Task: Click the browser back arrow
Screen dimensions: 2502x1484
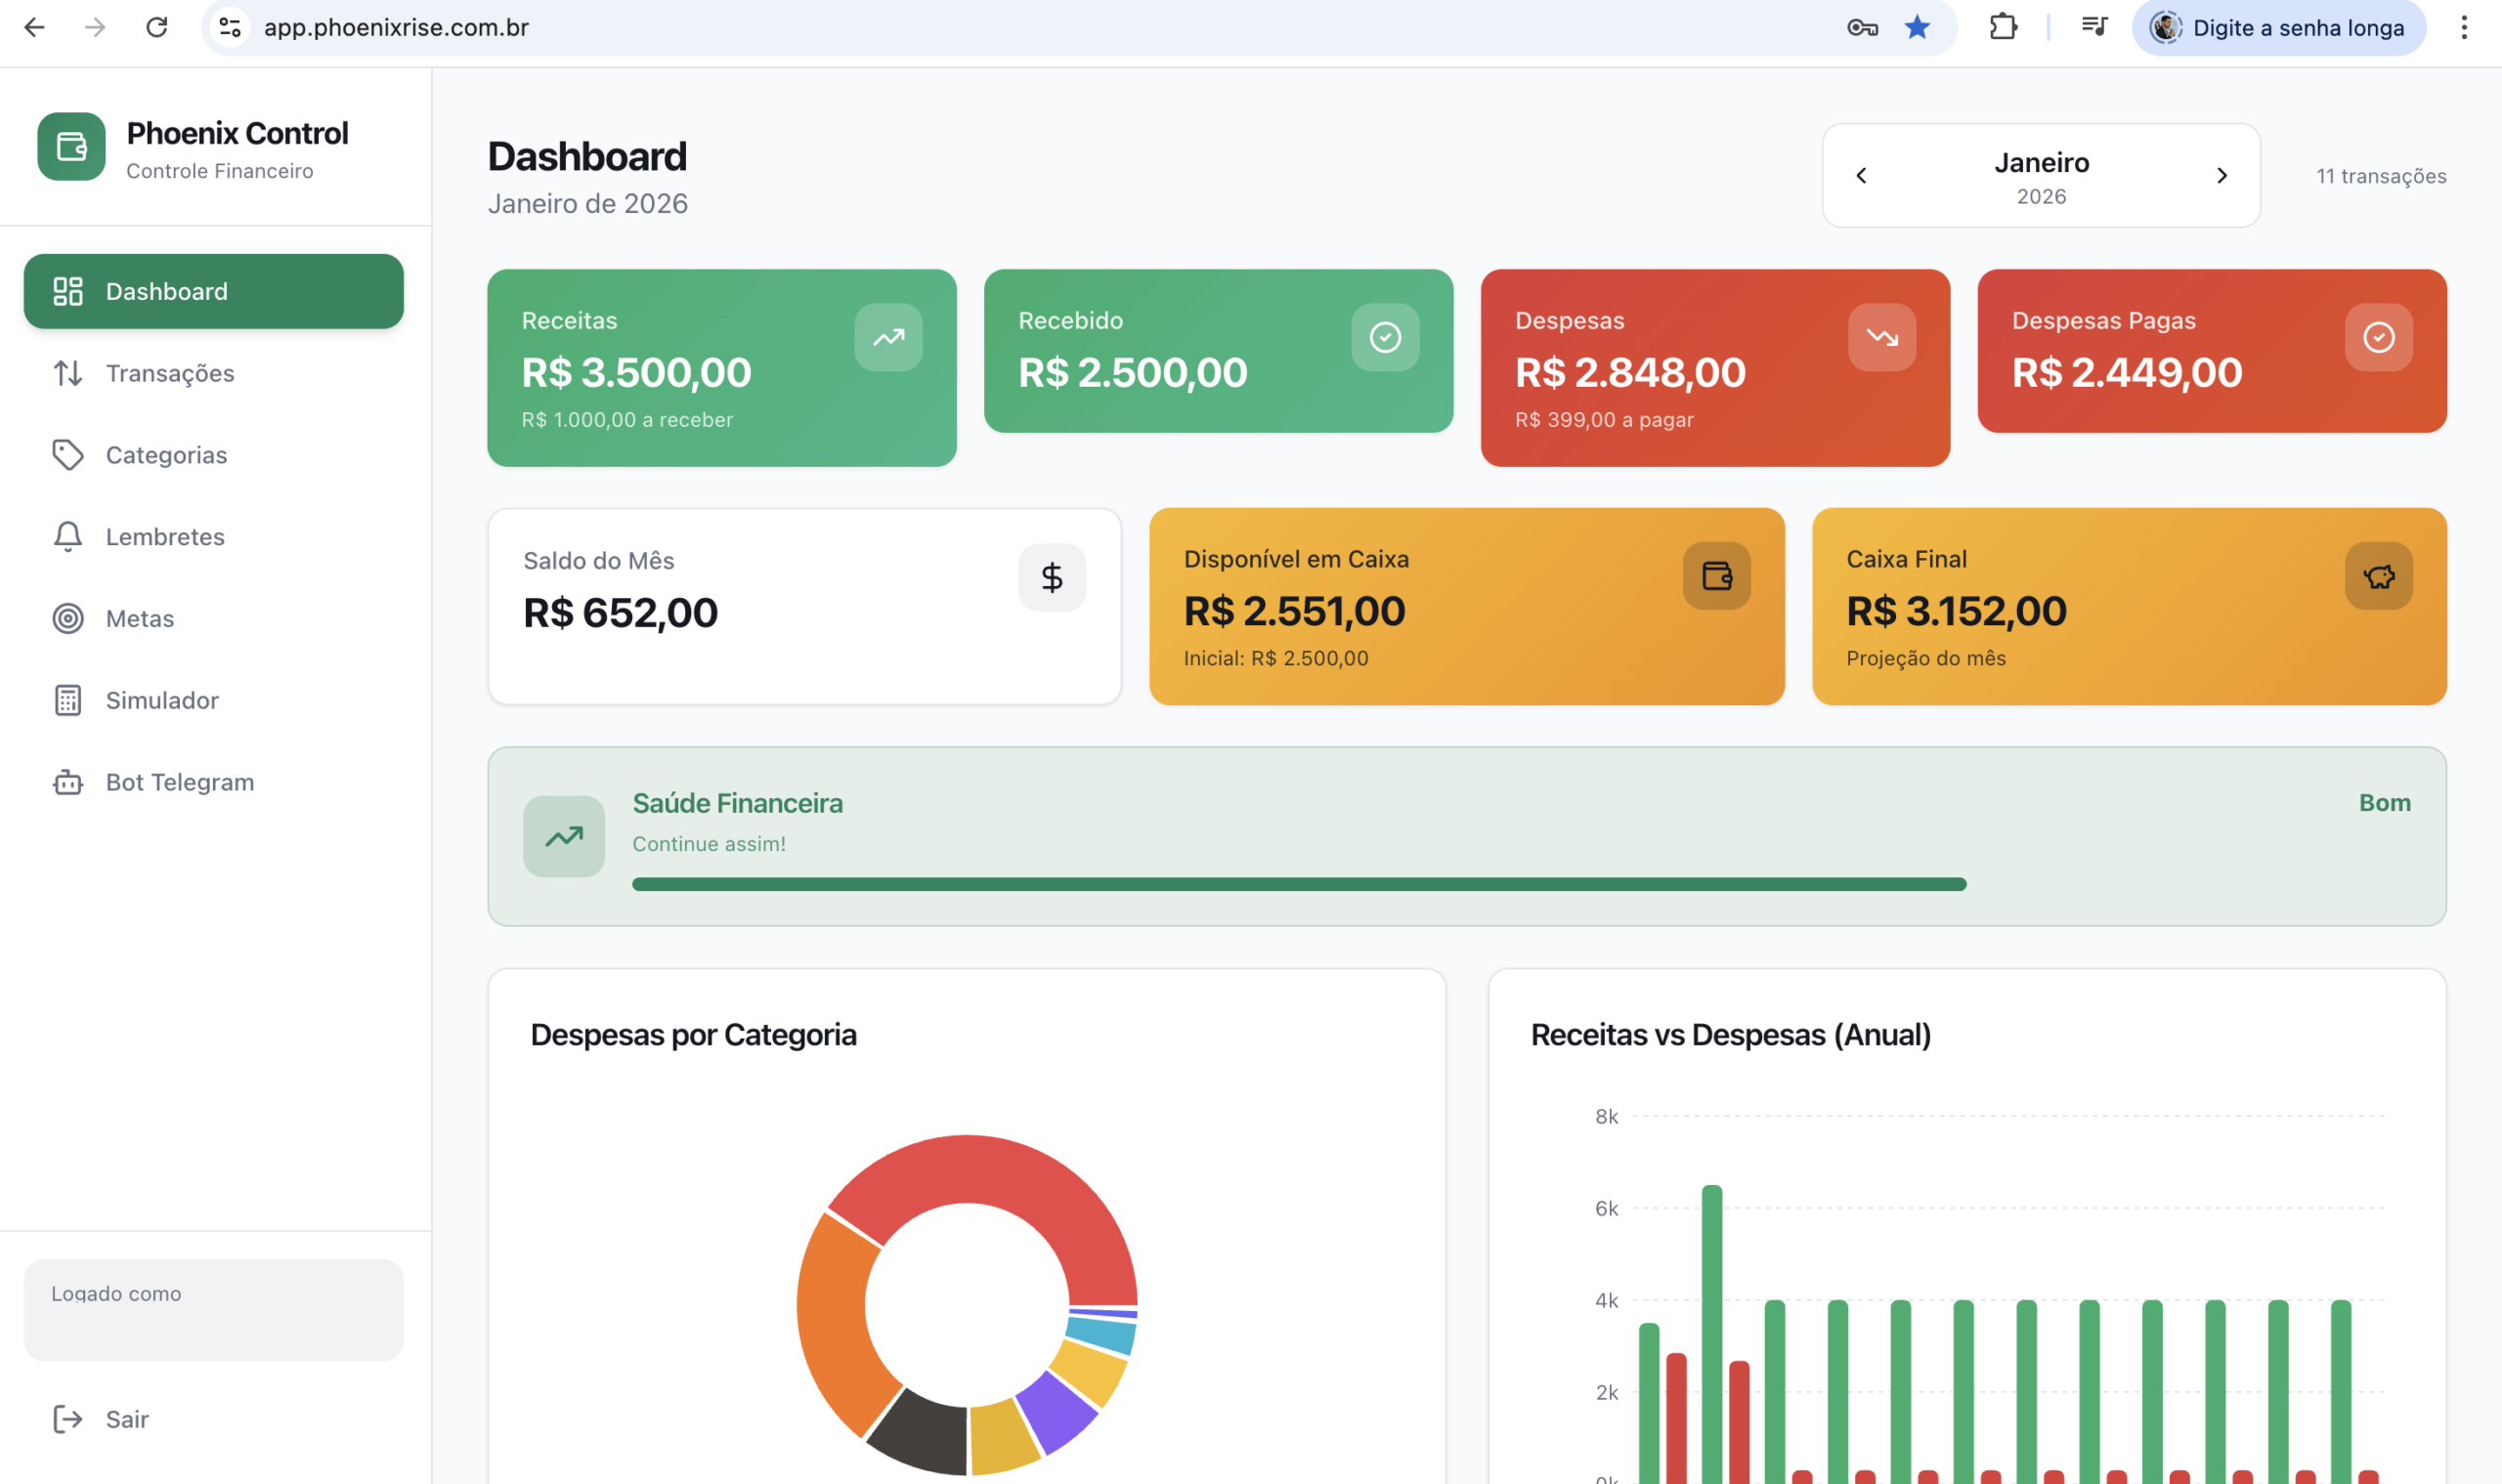Action: coord(34,27)
